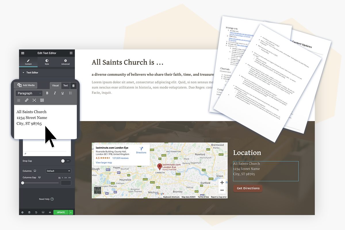Toggle preview mode with eye icon
This screenshot has height=230, width=345.
click(50, 212)
